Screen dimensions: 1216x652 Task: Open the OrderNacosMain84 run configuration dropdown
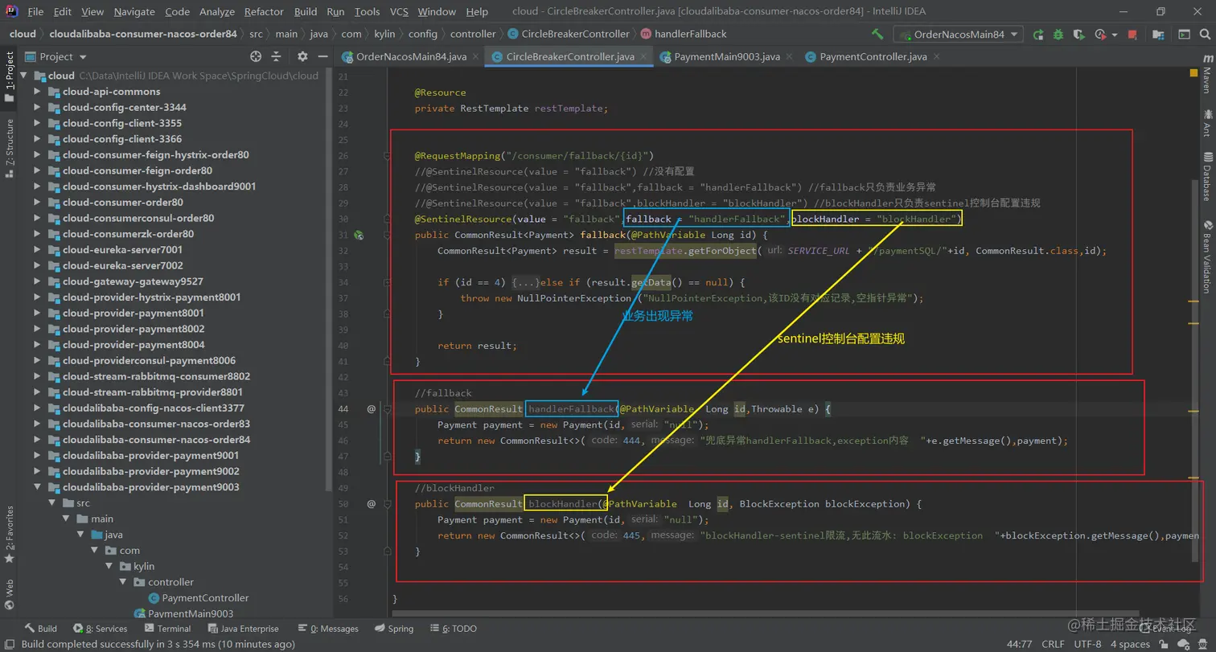pyautogui.click(x=958, y=35)
